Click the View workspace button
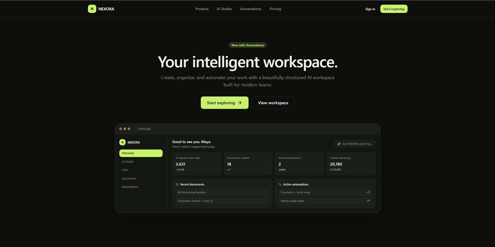 [x=273, y=103]
